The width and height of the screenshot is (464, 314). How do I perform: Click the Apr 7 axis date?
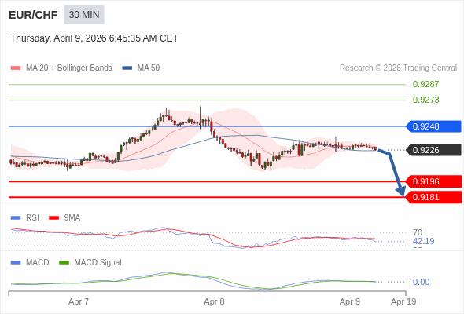(79, 302)
